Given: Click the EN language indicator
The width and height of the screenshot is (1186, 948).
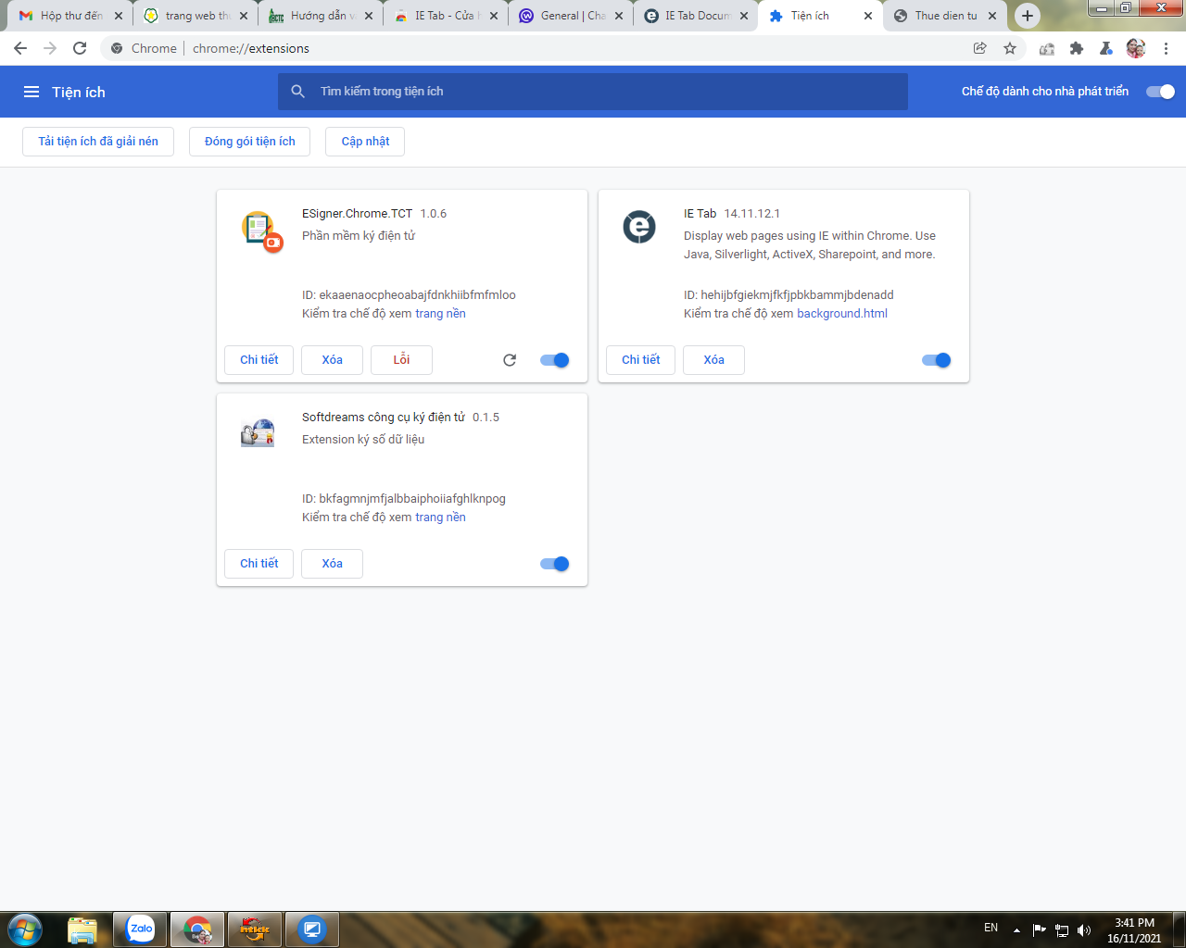Looking at the screenshot, I should [990, 928].
